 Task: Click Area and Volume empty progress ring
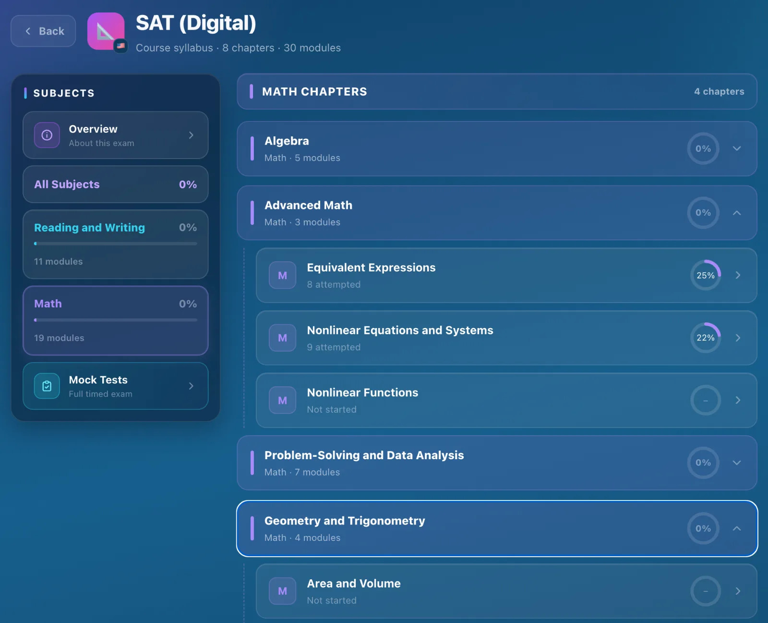click(x=706, y=591)
